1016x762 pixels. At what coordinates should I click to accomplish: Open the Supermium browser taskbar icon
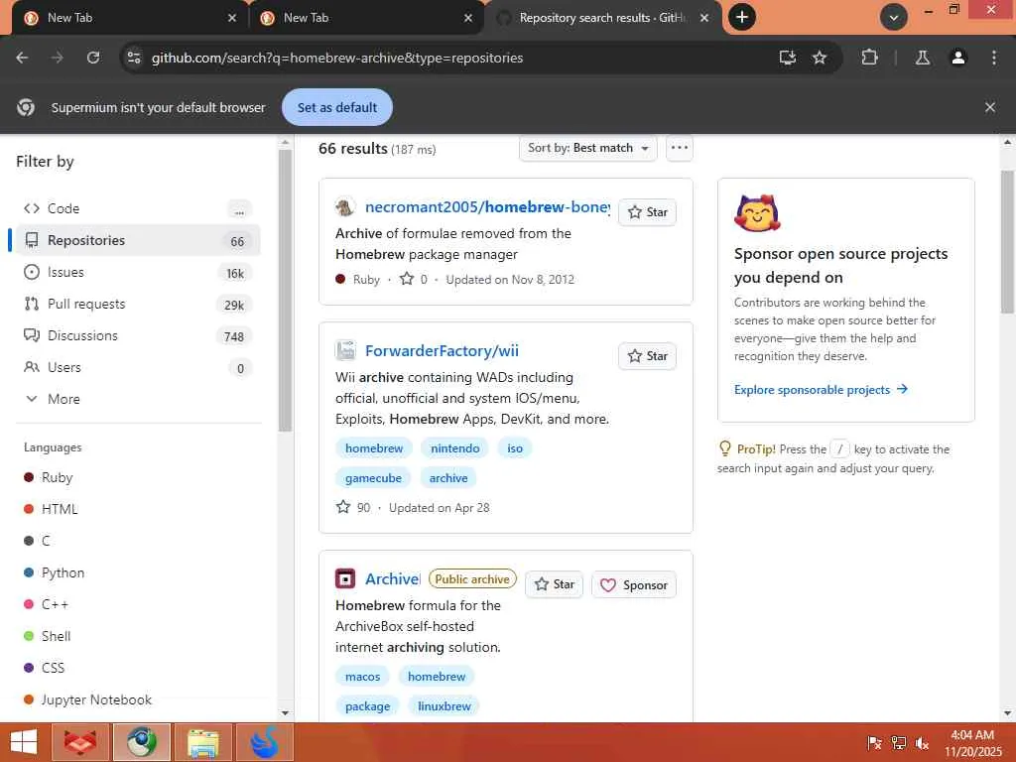[142, 742]
